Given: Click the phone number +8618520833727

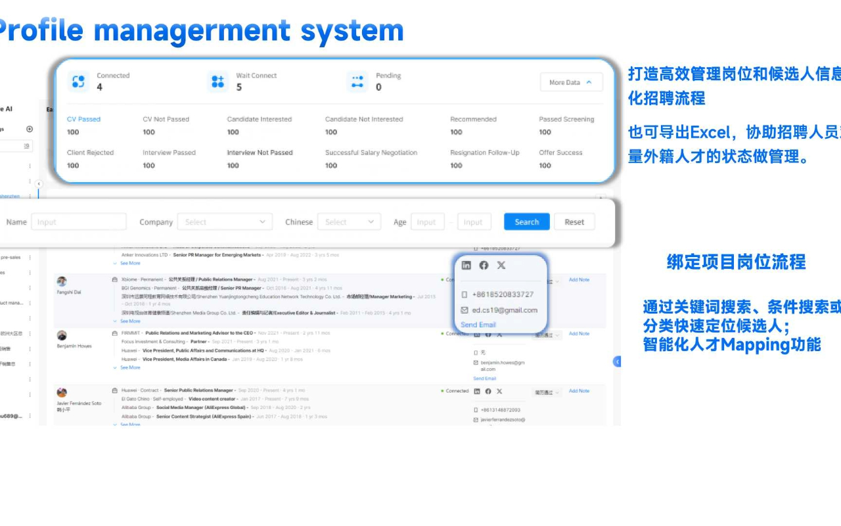Looking at the screenshot, I should click(x=503, y=295).
